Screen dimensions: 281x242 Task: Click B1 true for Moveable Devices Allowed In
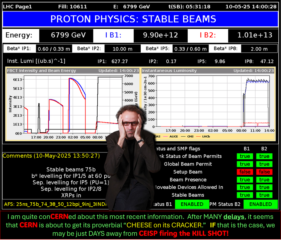coord(245,187)
